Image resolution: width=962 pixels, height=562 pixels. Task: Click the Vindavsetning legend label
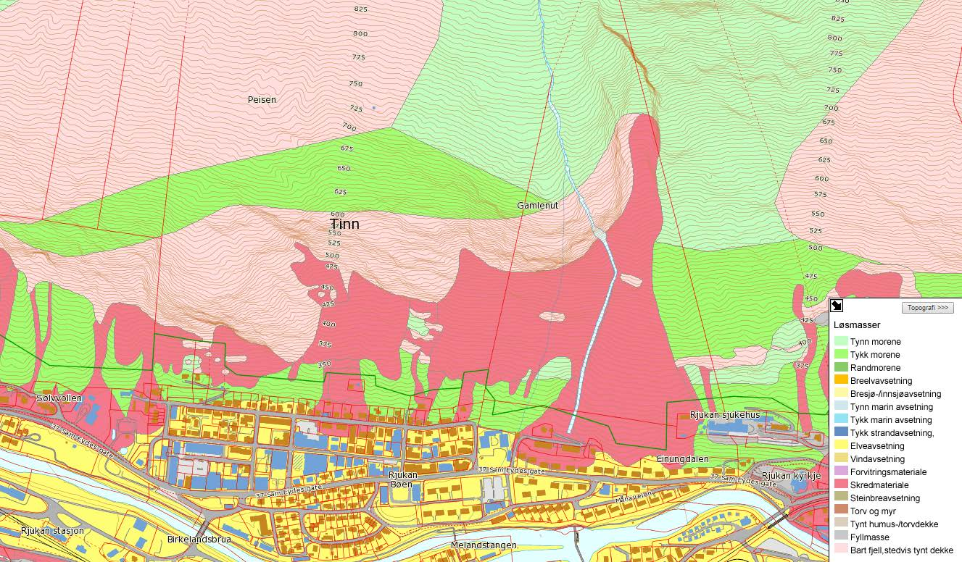pyautogui.click(x=877, y=459)
